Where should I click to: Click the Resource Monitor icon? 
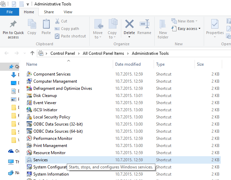pyautogui.click(x=29, y=153)
